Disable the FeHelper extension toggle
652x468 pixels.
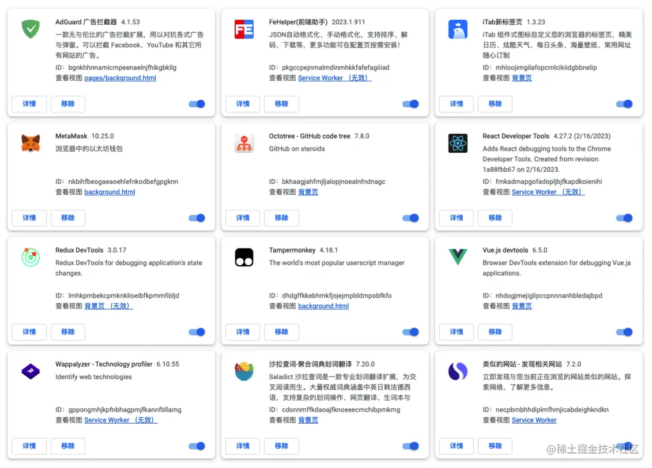[x=410, y=104]
